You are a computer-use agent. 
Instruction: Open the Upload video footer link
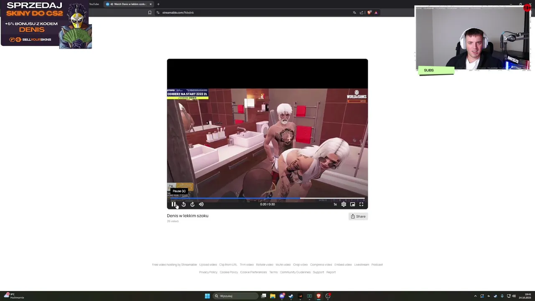(208, 265)
